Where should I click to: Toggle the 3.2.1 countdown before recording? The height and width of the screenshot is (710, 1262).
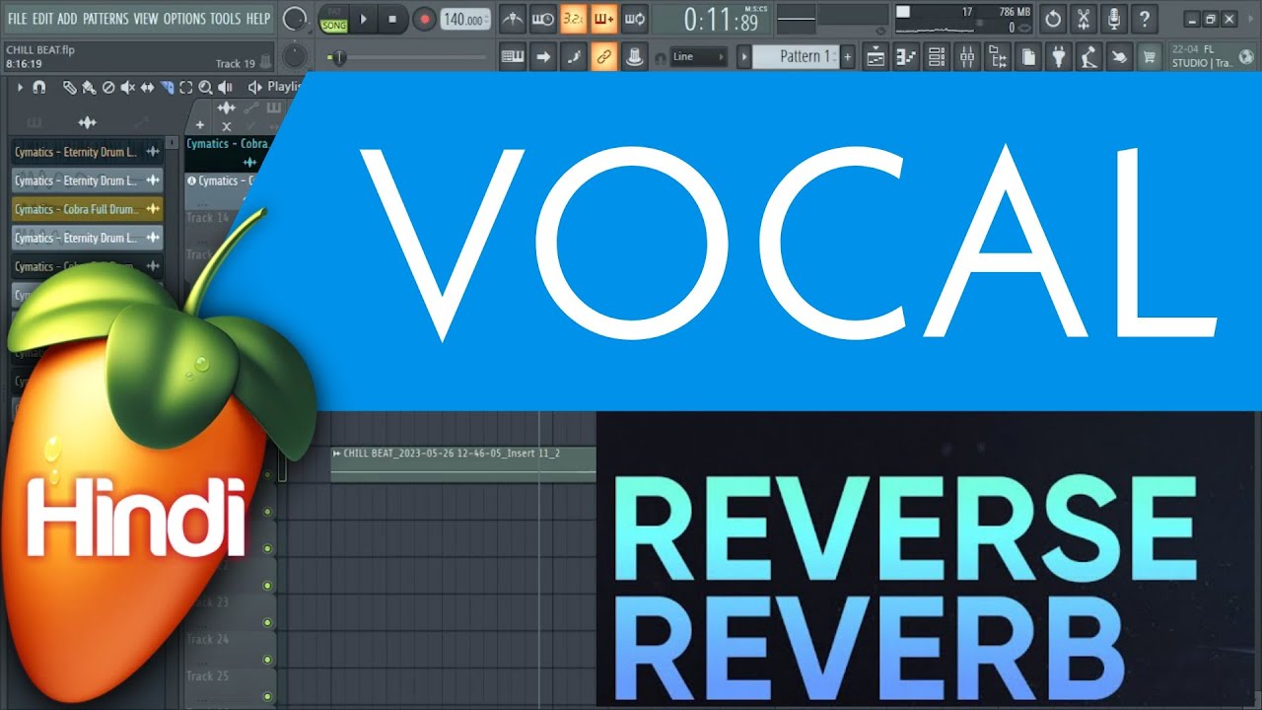tap(574, 19)
